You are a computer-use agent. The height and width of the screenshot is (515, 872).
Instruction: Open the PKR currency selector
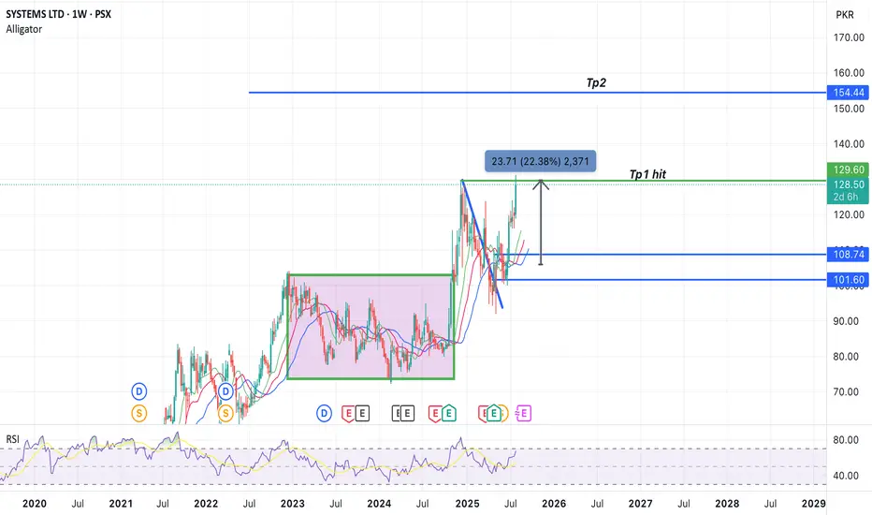845,14
